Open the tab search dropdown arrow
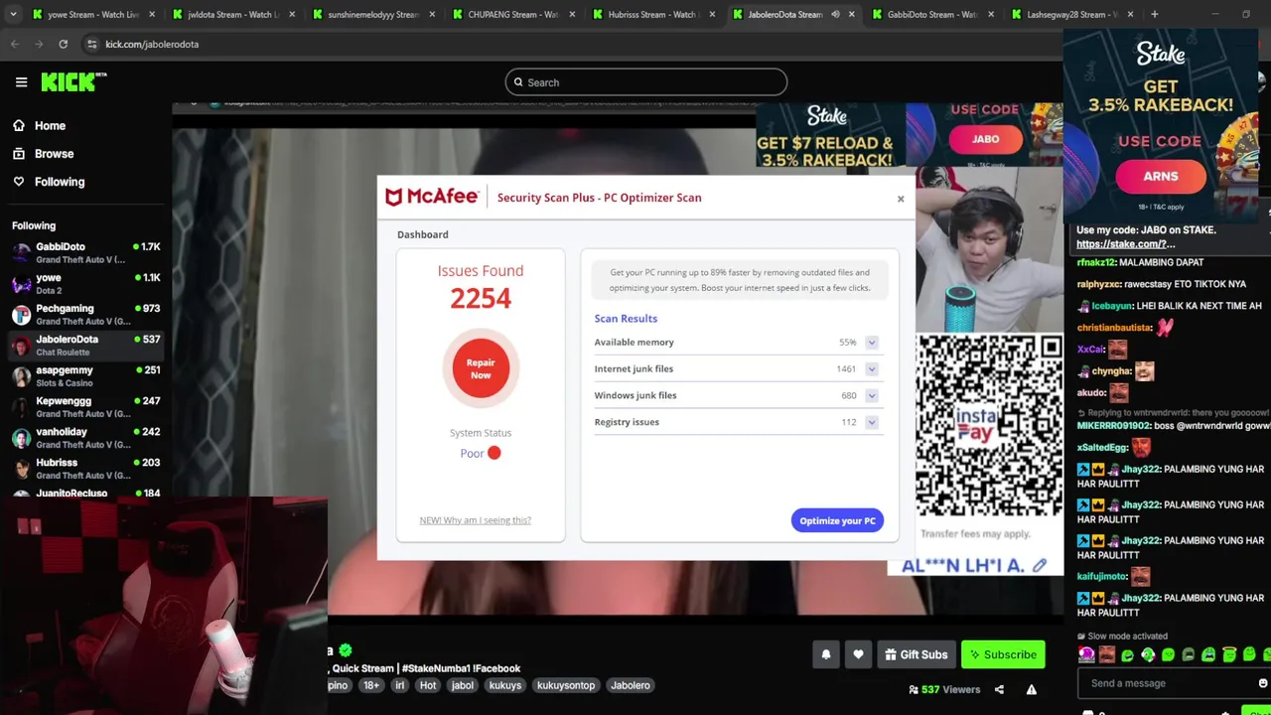Screen dimensions: 1271x715 point(13,14)
